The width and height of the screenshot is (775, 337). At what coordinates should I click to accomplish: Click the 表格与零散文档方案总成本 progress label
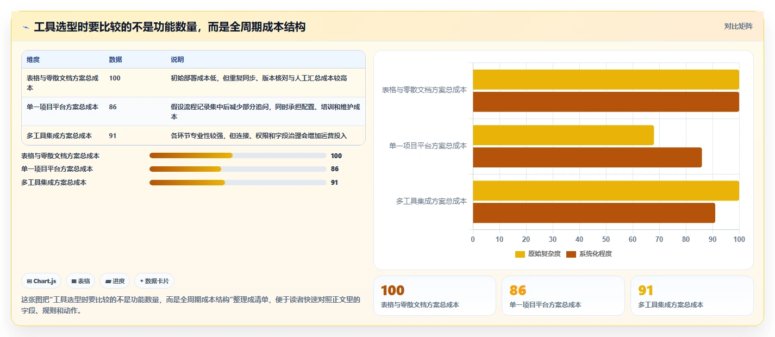60,155
